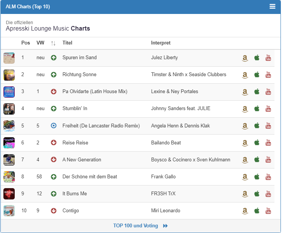Click the Richtung Sonne cover thumbnail

9,75
